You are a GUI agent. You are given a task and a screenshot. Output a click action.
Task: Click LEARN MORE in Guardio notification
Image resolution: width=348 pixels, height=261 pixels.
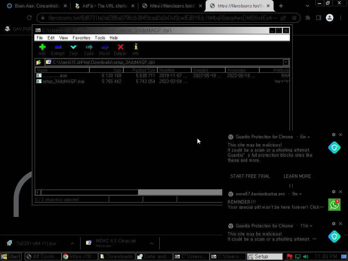tap(297, 176)
